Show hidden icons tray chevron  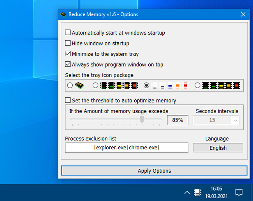click(x=187, y=192)
